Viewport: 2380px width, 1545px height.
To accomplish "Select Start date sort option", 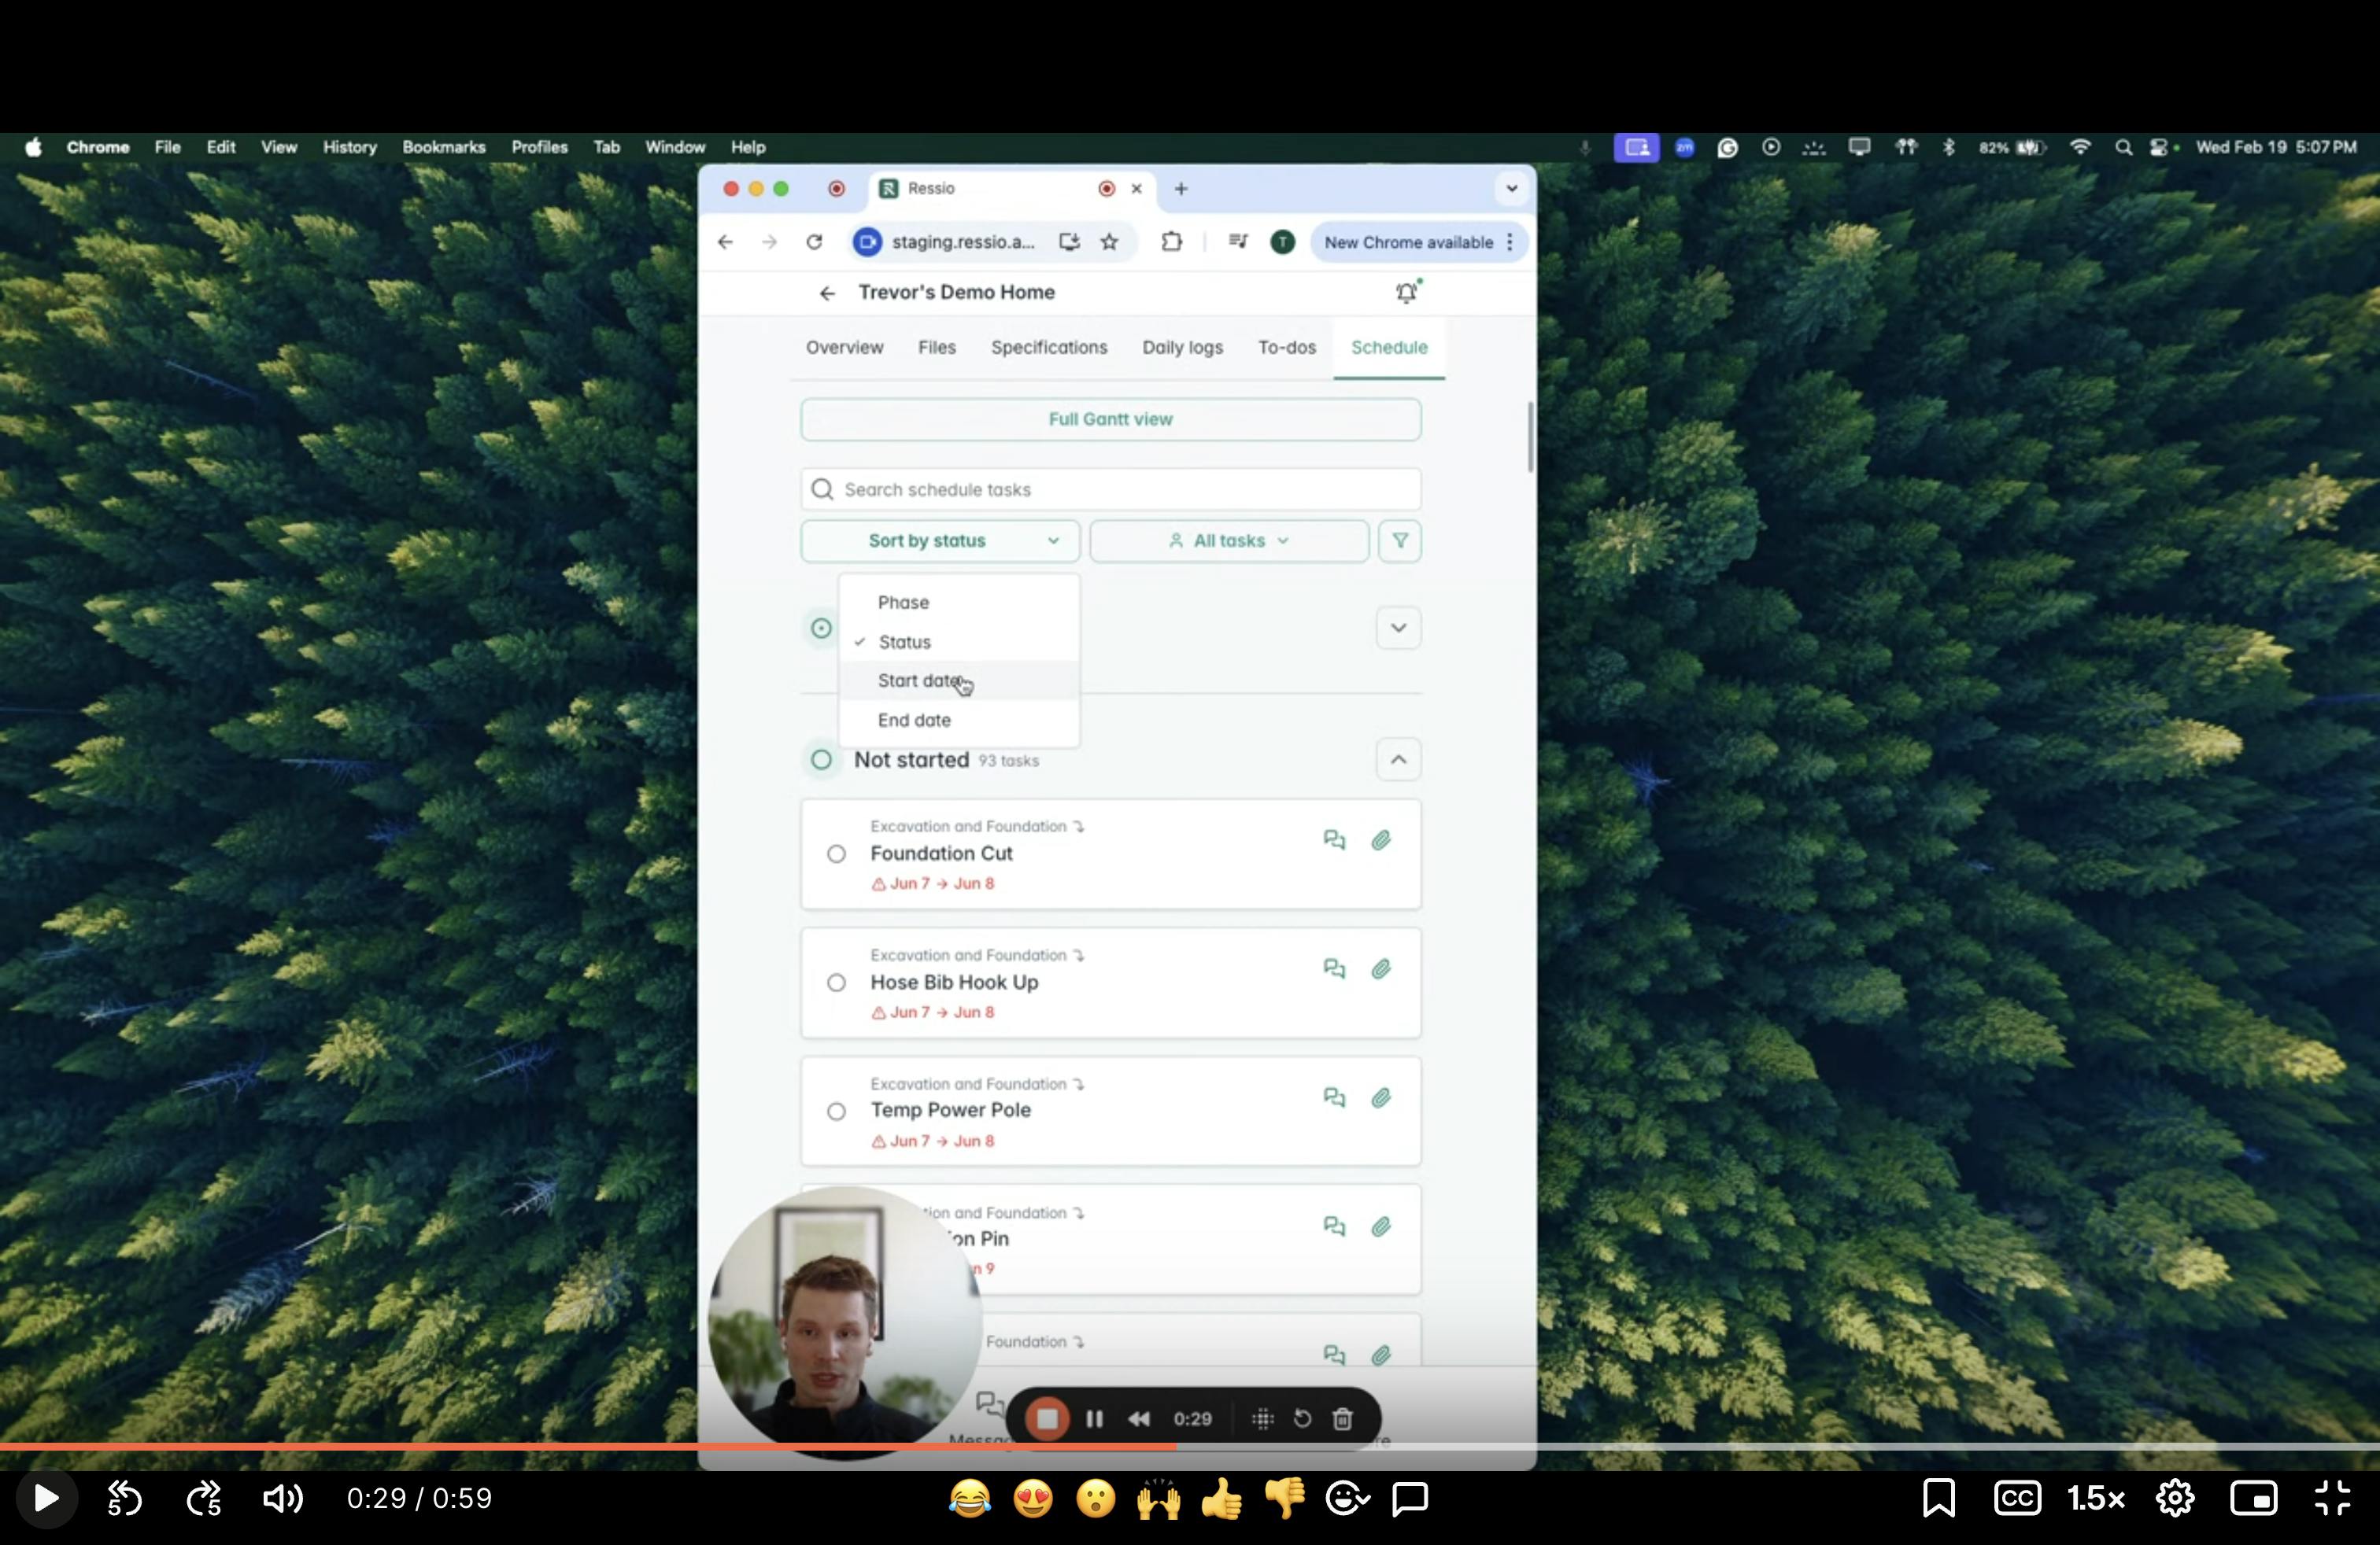I will (x=919, y=680).
